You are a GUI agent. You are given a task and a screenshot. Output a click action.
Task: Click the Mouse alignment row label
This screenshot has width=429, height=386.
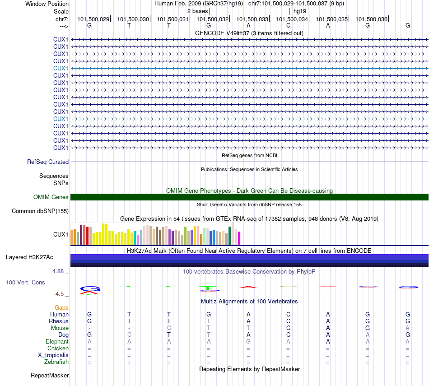pos(60,328)
